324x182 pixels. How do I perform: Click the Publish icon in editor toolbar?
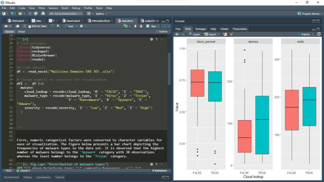point(165,26)
